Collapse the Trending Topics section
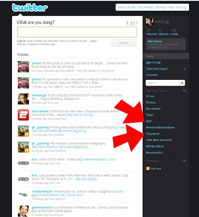199x217 pixels. [x=184, y=91]
